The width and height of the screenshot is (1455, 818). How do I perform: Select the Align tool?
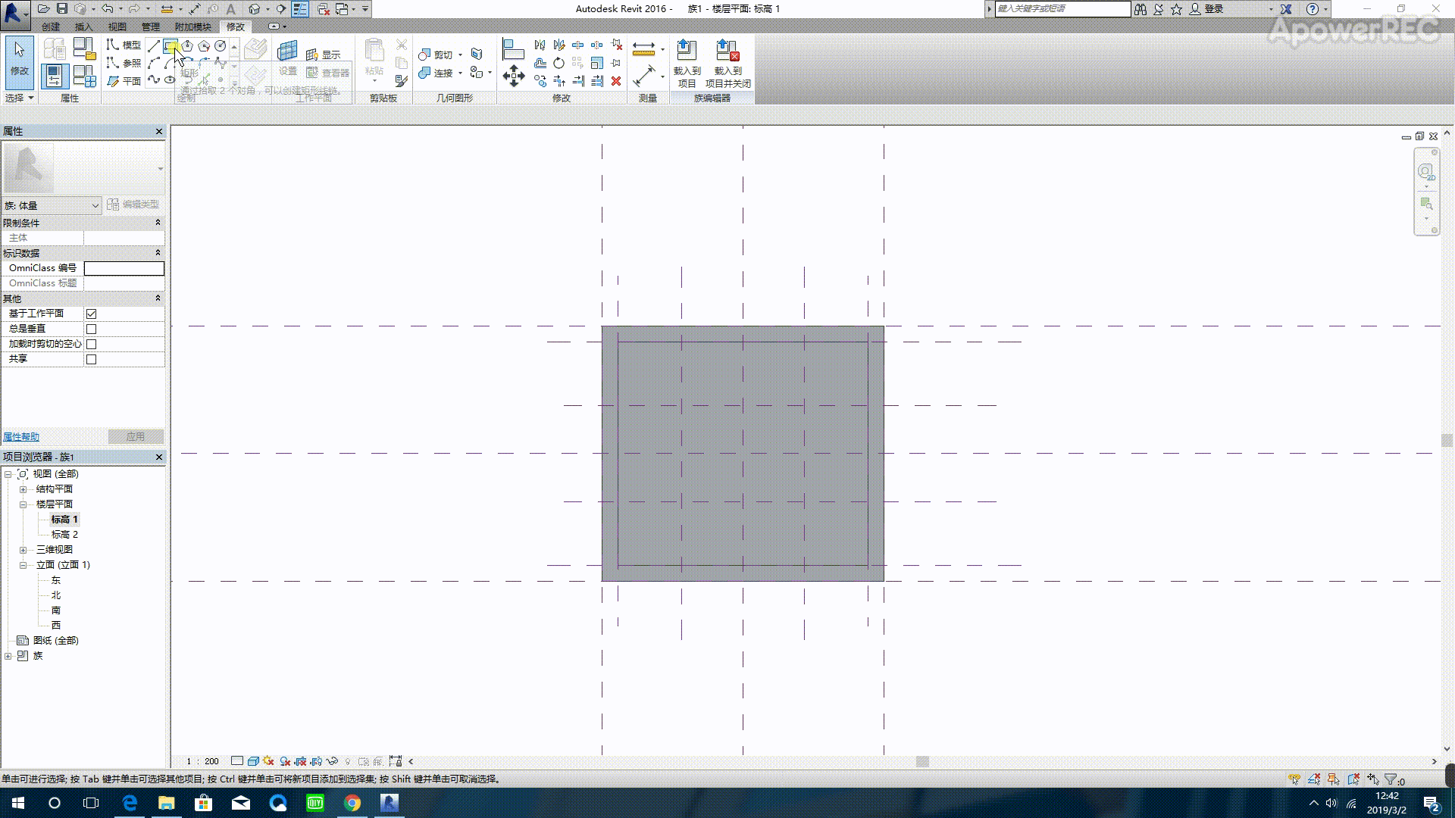tap(513, 49)
